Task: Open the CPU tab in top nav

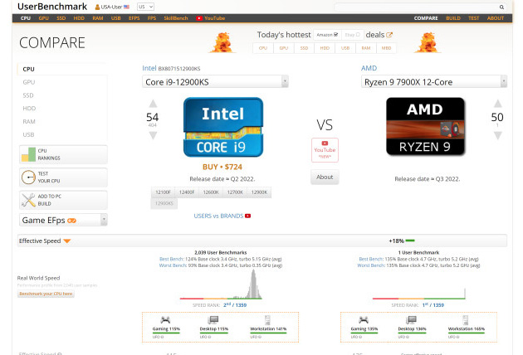Action: point(26,18)
